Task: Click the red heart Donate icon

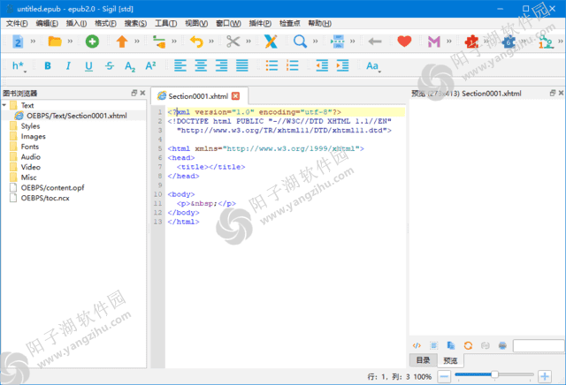Action: [x=404, y=42]
